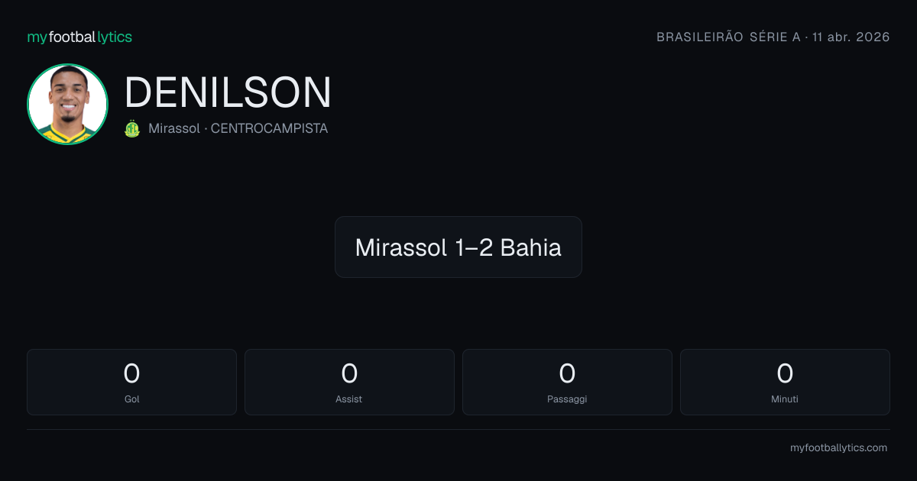Viewport: 917px width, 481px height.
Task: Click the Passaggi label text
Action: pyautogui.click(x=567, y=399)
